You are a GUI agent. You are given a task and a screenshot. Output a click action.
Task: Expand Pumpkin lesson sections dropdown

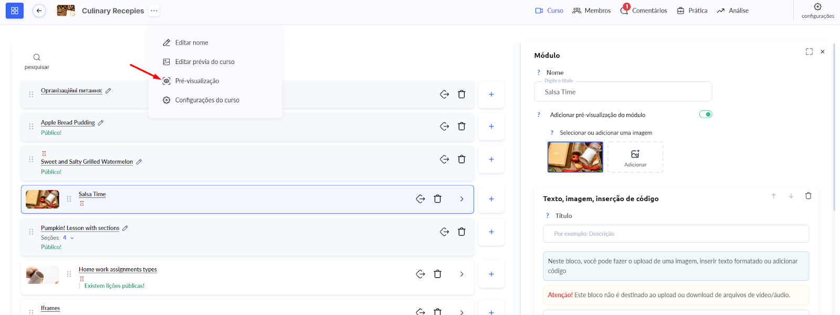tap(72, 238)
